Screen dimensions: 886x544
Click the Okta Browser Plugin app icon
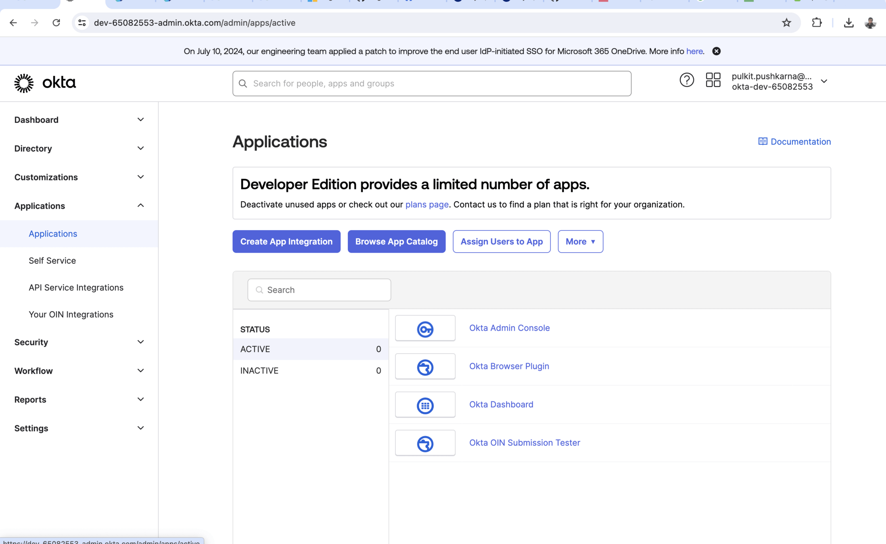click(x=425, y=367)
